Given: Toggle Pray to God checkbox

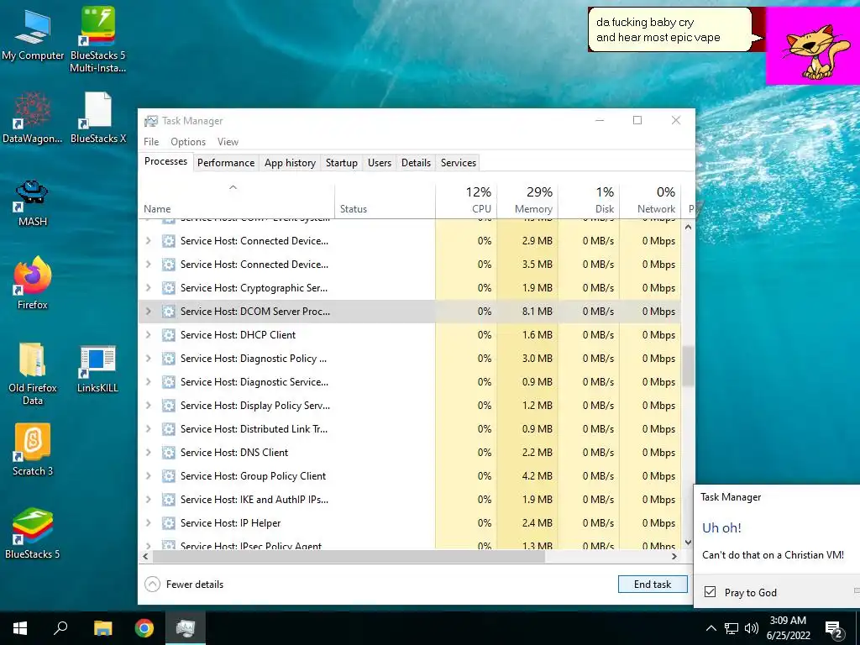Looking at the screenshot, I should tap(710, 592).
